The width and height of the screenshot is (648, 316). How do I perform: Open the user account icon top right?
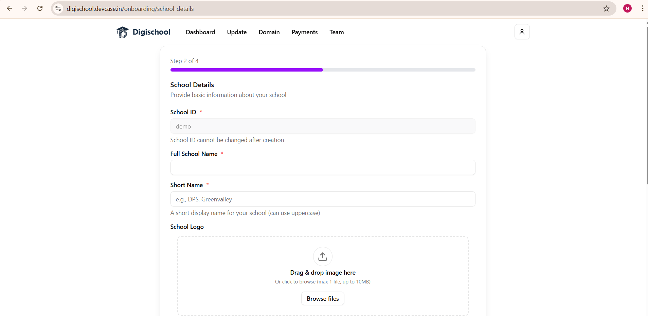click(522, 32)
